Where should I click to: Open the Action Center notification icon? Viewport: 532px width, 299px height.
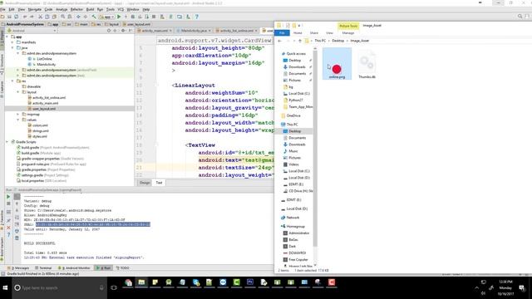coord(522,288)
